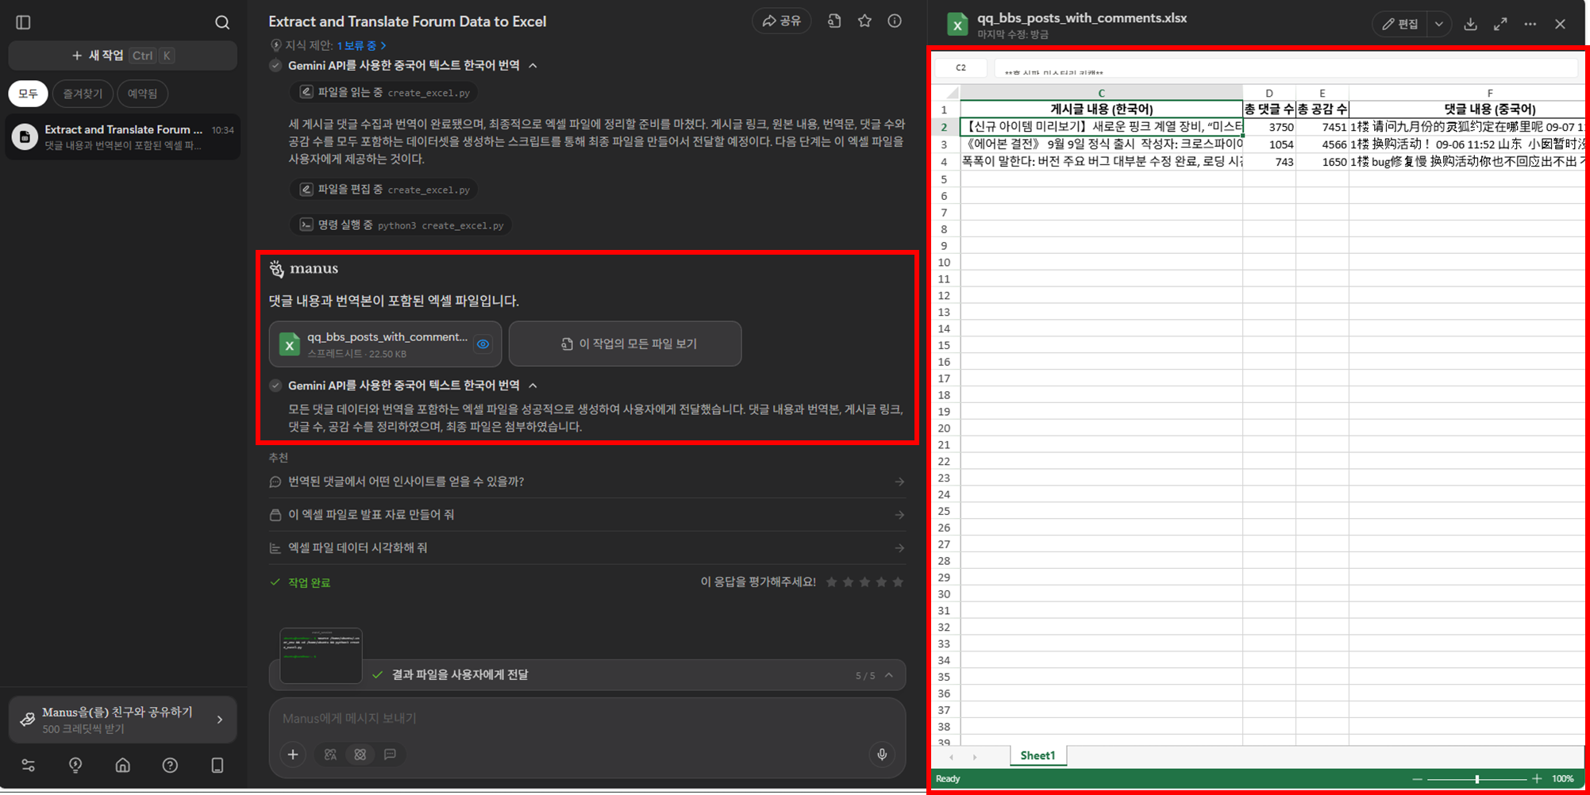Select row 4 header
The image size is (1590, 795).
(945, 162)
